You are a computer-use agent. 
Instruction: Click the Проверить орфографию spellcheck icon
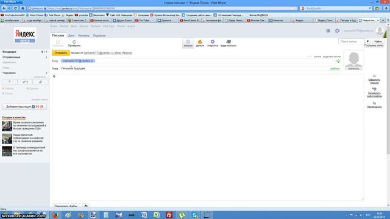[x=374, y=92]
